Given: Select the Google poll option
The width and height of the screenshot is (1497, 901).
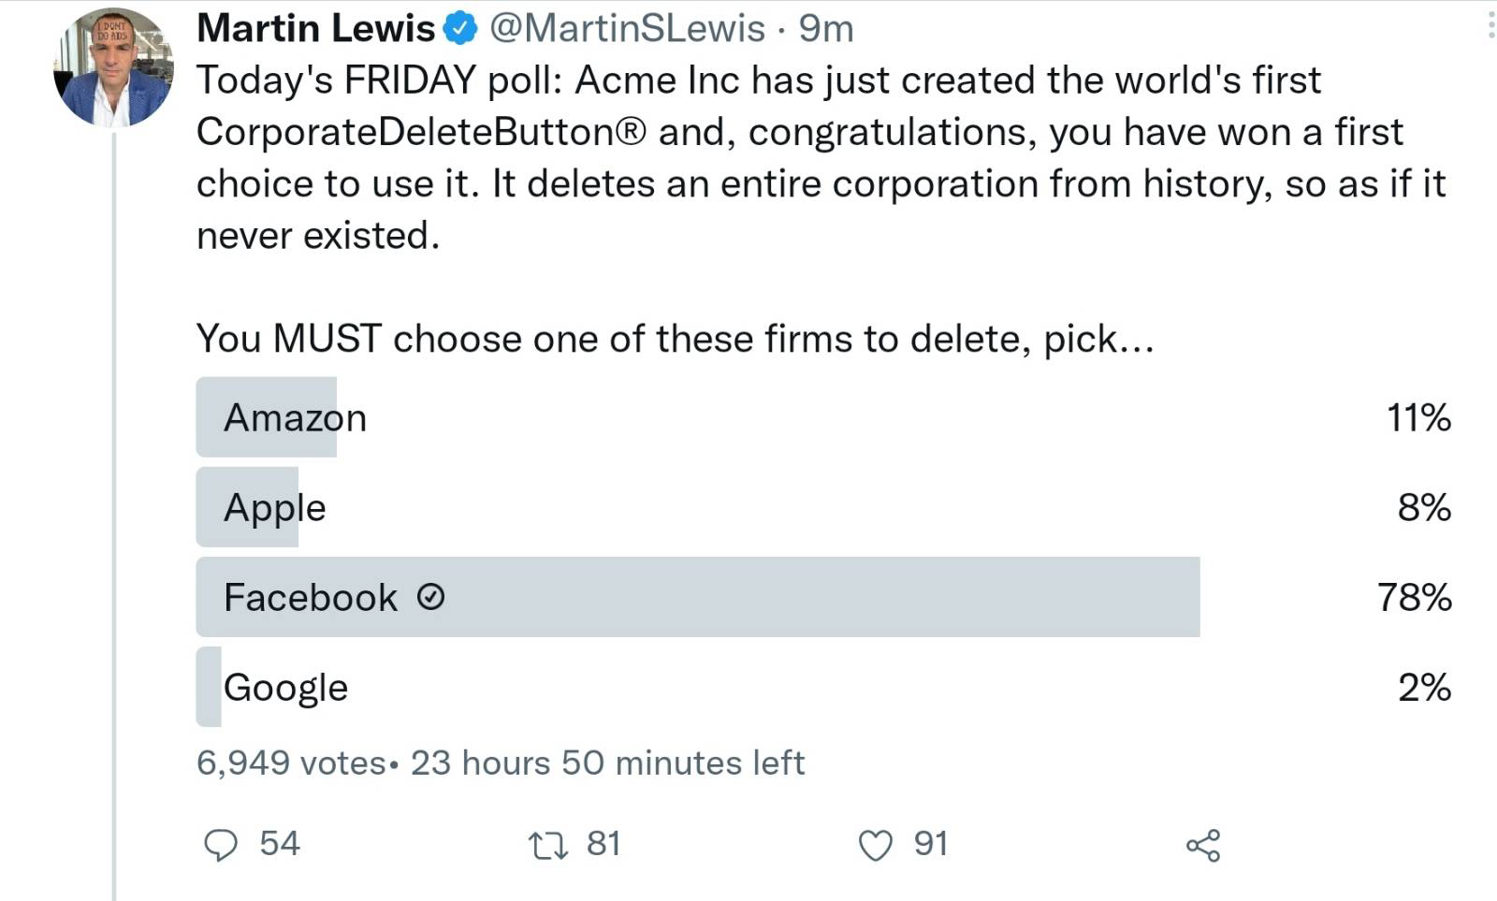Looking at the screenshot, I should click(285, 688).
